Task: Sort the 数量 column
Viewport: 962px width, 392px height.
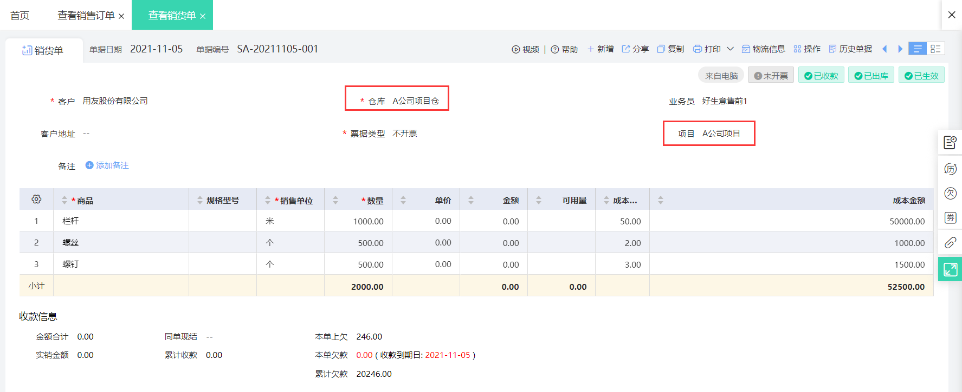Action: coord(335,200)
